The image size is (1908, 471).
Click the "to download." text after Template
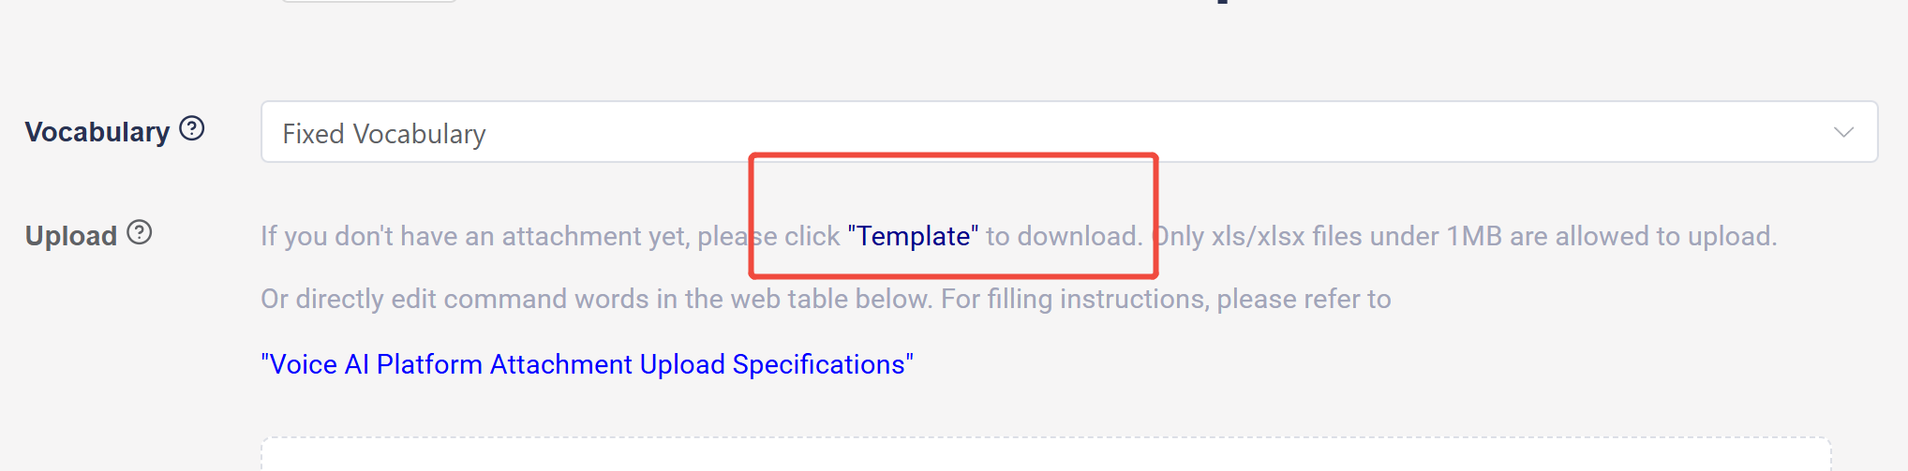coord(1064,236)
